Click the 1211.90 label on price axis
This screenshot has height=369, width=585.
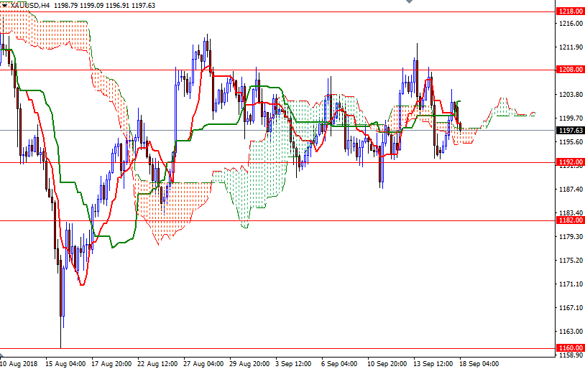coord(571,47)
